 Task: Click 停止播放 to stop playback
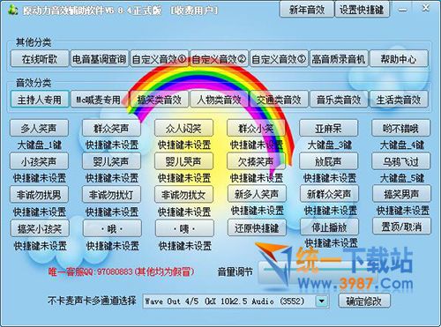tap(329, 227)
